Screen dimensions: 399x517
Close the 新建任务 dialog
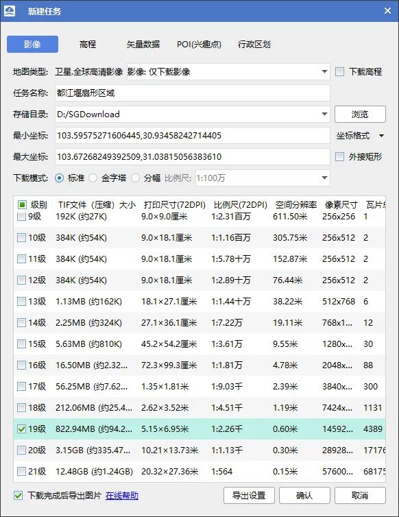click(x=387, y=11)
